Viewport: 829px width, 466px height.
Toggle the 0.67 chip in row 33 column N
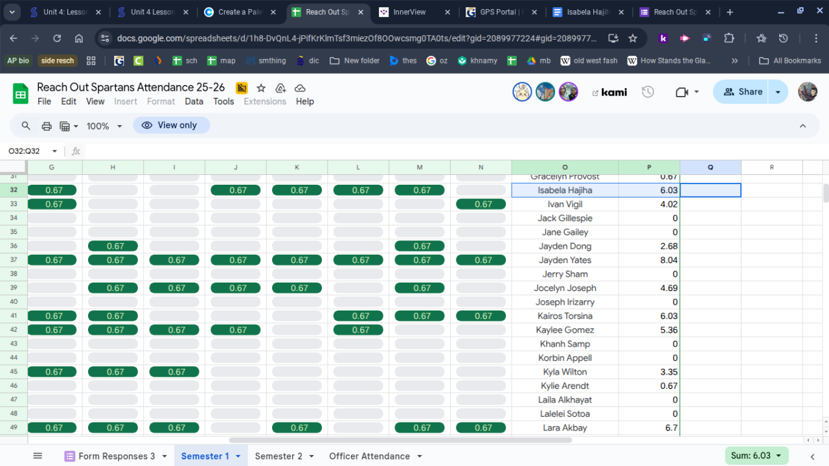(x=481, y=204)
